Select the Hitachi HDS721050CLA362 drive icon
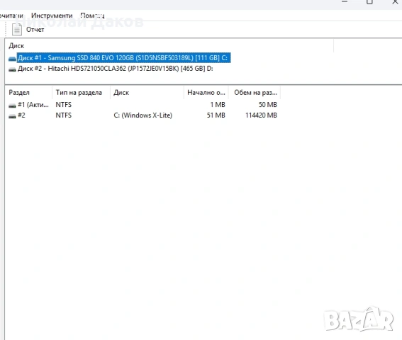Screen dimensions: 402x340 [12, 69]
